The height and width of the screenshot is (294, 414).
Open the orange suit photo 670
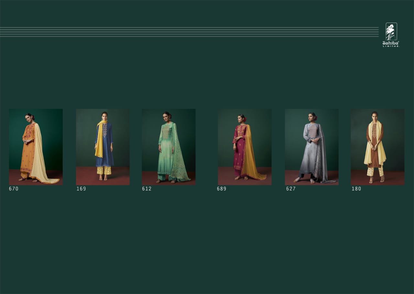(36, 147)
